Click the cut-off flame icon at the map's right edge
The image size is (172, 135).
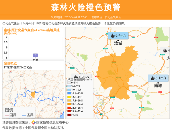165,50
